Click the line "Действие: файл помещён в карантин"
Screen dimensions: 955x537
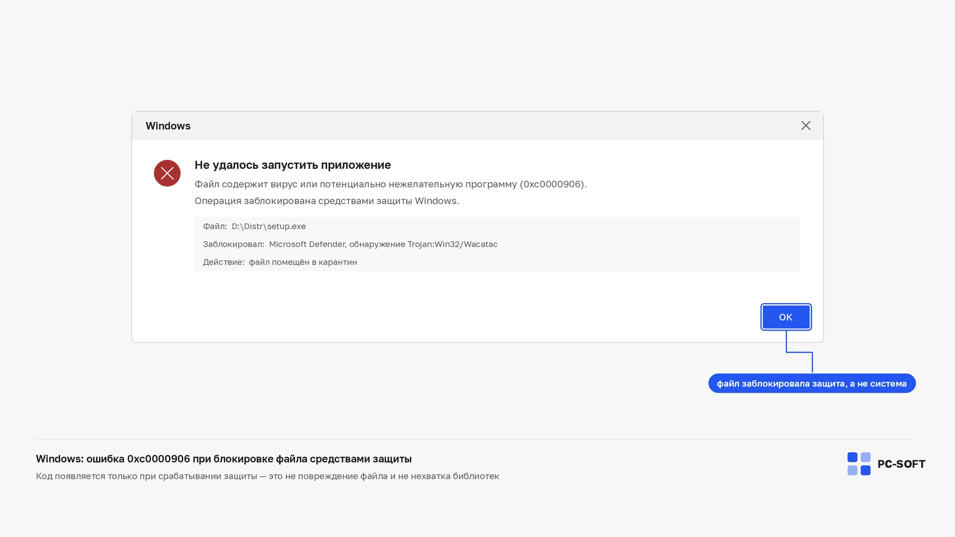(x=280, y=262)
